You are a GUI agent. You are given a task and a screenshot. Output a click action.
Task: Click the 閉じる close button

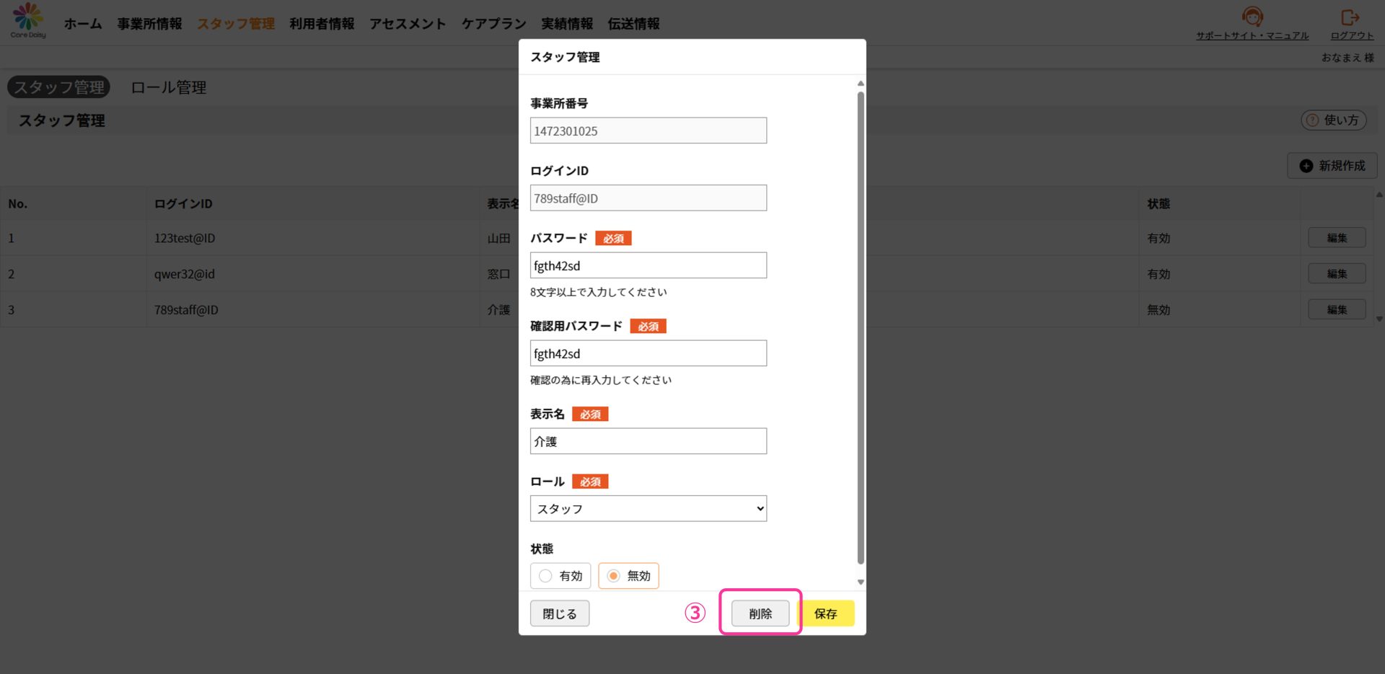tap(559, 613)
